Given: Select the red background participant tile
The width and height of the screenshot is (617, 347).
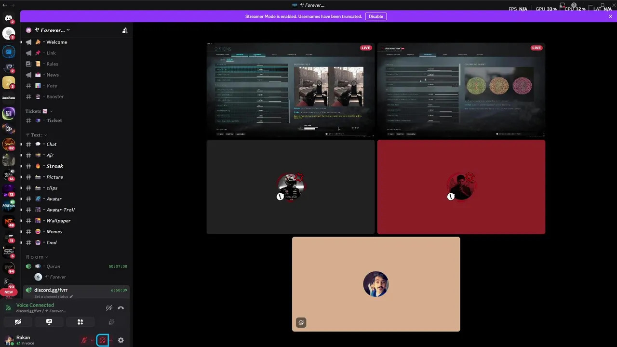Looking at the screenshot, I should click(461, 187).
